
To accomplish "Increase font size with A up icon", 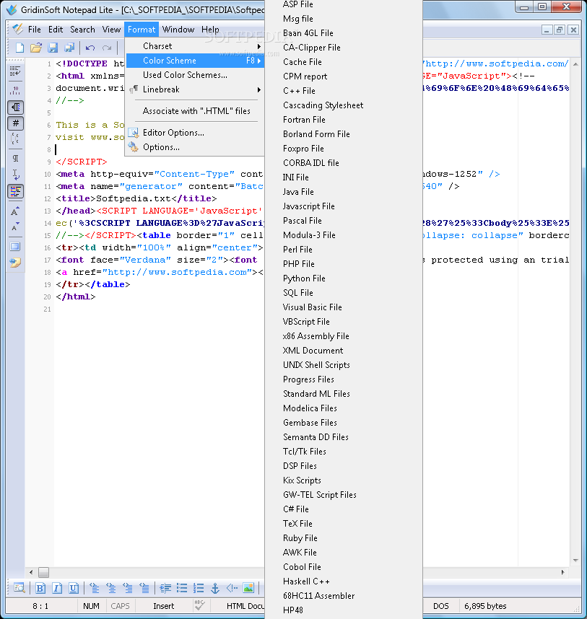I will pos(15,211).
